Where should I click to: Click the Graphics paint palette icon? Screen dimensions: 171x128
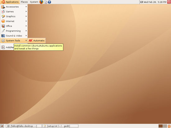pyautogui.click(x=3, y=16)
